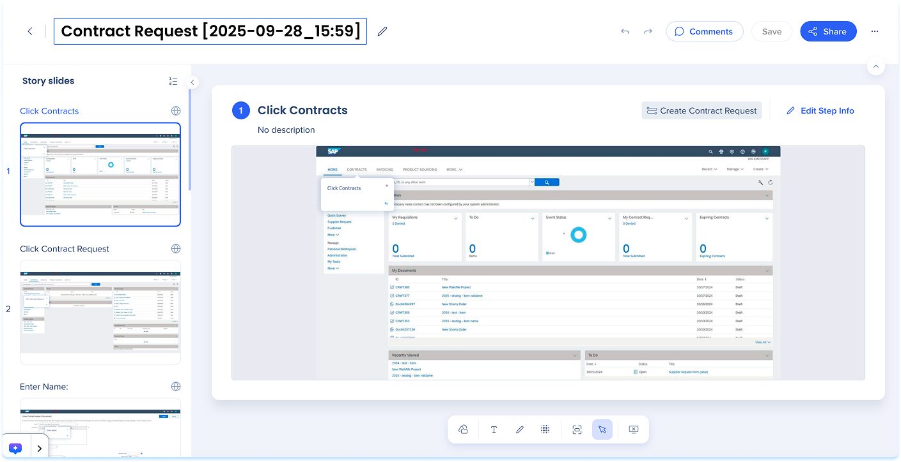This screenshot has height=462, width=901.
Task: Toggle globe icon for Click Contracts slide
Action: [x=175, y=110]
